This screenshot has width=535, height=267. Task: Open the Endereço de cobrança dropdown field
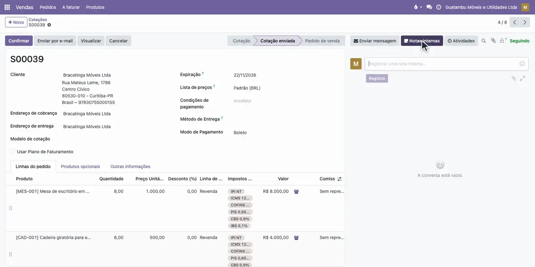pyautogui.click(x=116, y=114)
